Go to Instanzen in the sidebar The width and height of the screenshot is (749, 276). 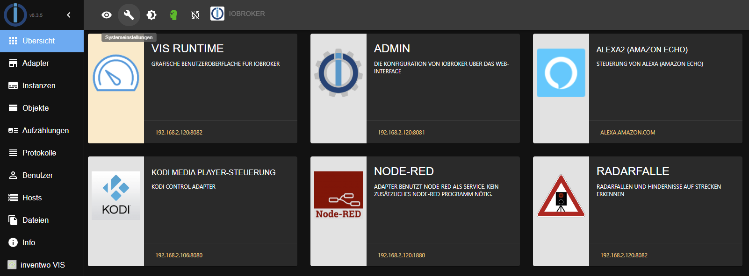[x=42, y=86]
